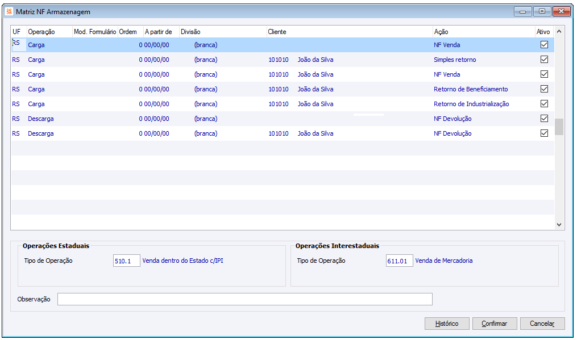Click '(branca)' in the Retorno de Industrialização row
Screen dimensions: 577x340
[x=206, y=104]
